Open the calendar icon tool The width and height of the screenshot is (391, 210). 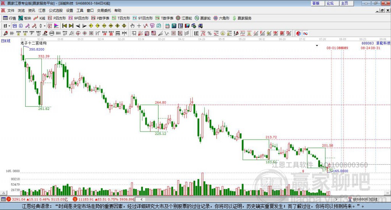coord(167,26)
